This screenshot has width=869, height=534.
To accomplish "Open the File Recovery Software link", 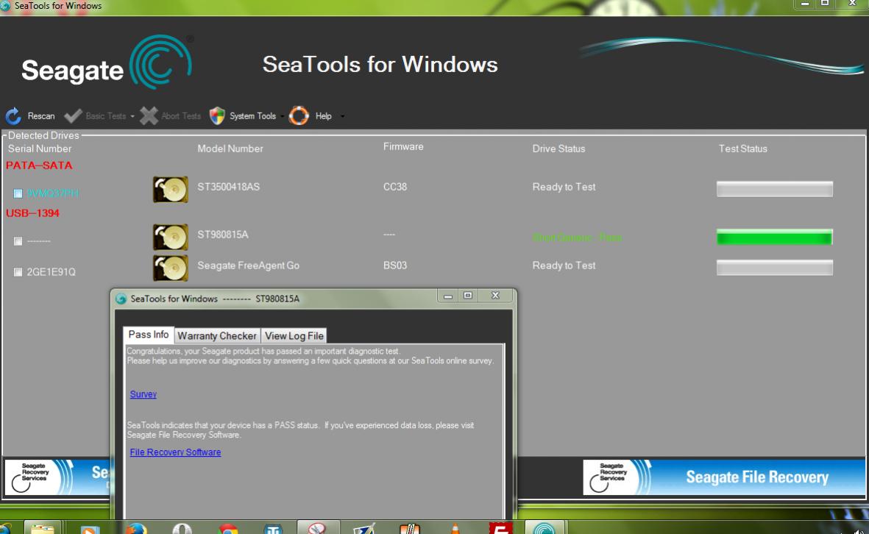I will pos(175,452).
